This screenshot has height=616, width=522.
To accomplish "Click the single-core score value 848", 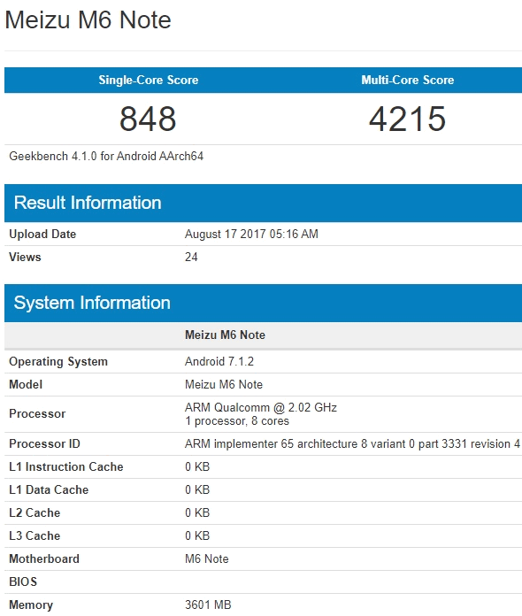I will coord(148,119).
